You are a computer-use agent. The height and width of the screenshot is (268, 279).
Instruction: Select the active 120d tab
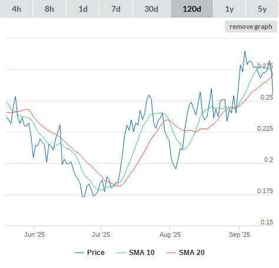click(192, 9)
